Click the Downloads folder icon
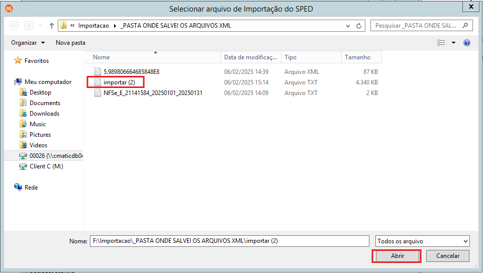The image size is (483, 273). tap(23, 114)
